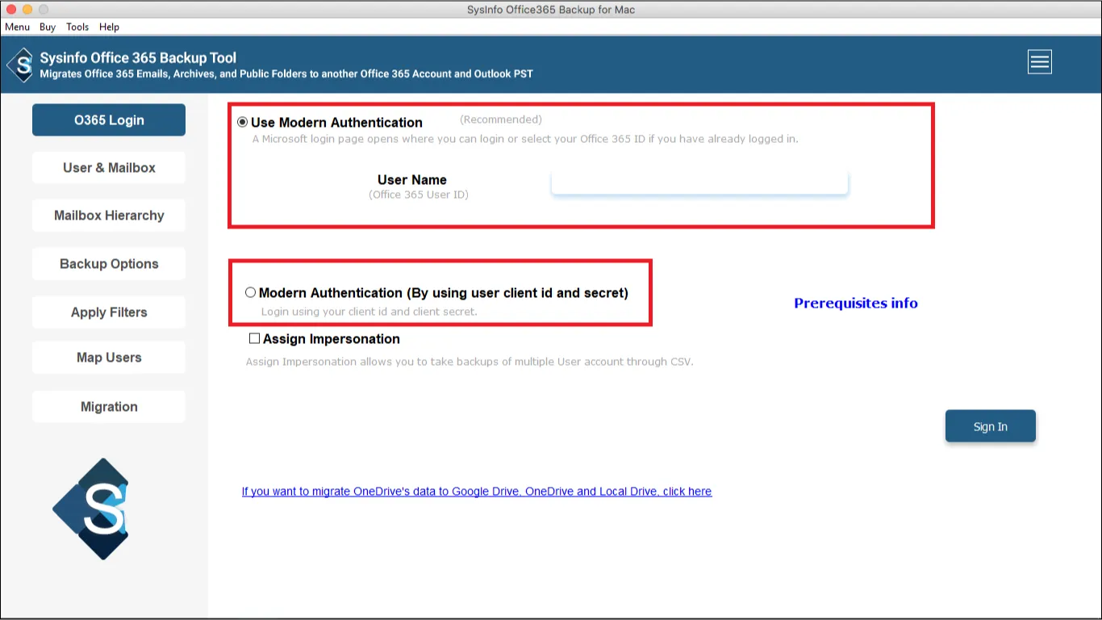Click the "Migrates Office 365 Emails" subtitle
This screenshot has width=1102, height=620.
click(x=286, y=73)
